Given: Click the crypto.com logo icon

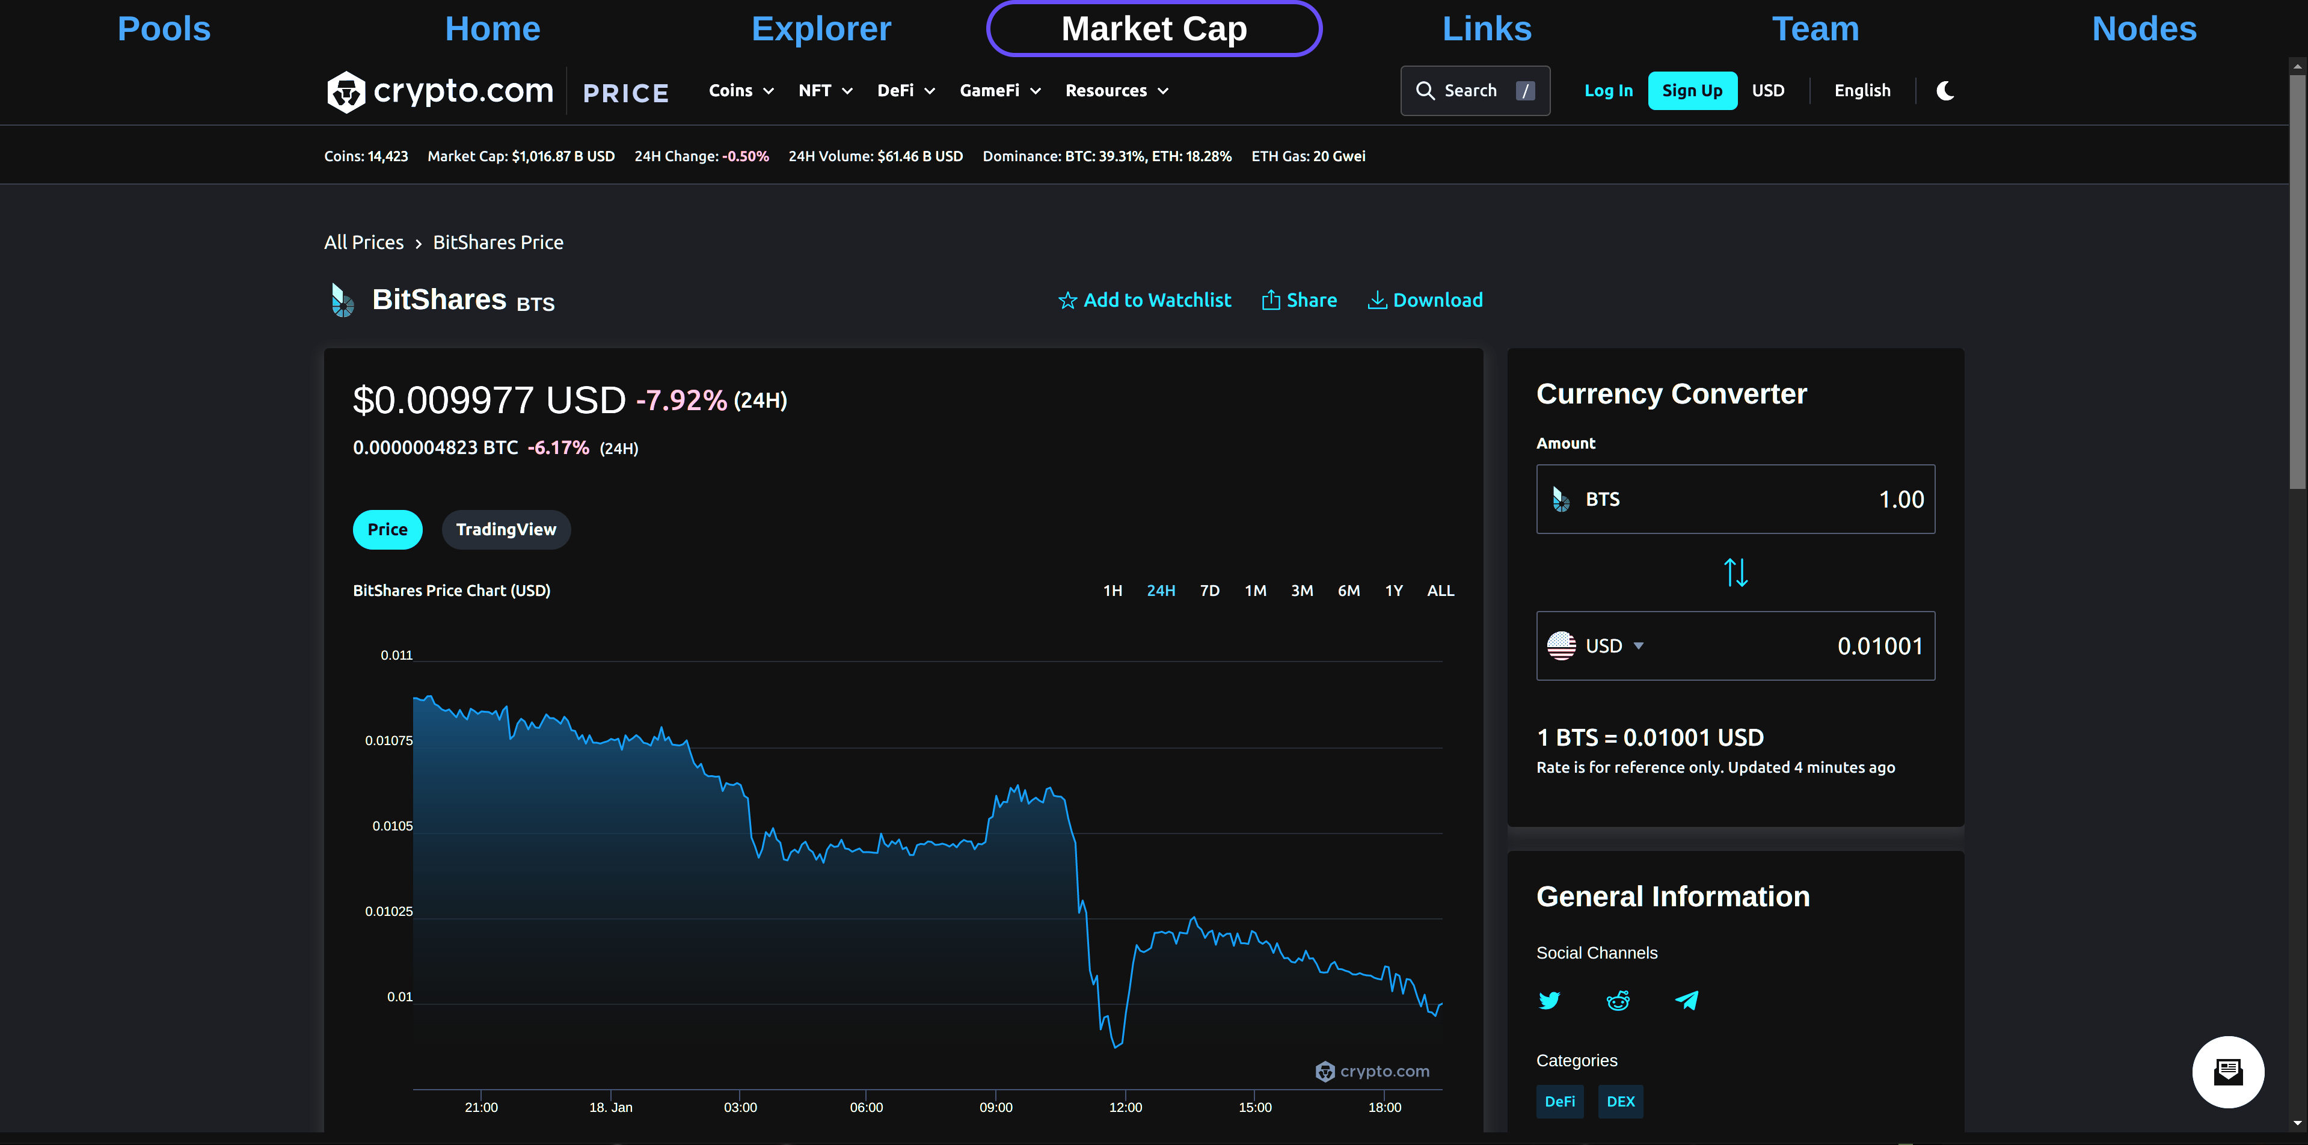Looking at the screenshot, I should (x=346, y=91).
